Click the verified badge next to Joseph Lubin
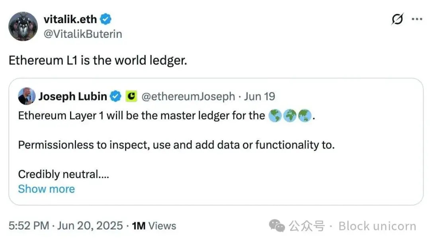This screenshot has width=430, height=243. coord(115,96)
